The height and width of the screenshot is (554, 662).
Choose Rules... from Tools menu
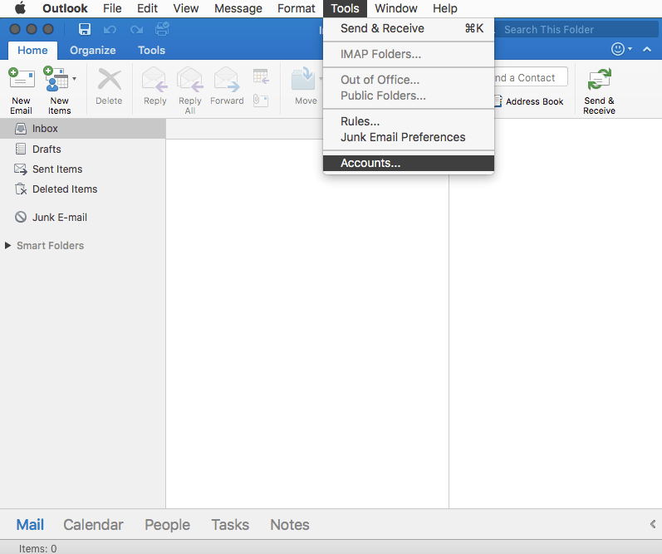pos(409,121)
